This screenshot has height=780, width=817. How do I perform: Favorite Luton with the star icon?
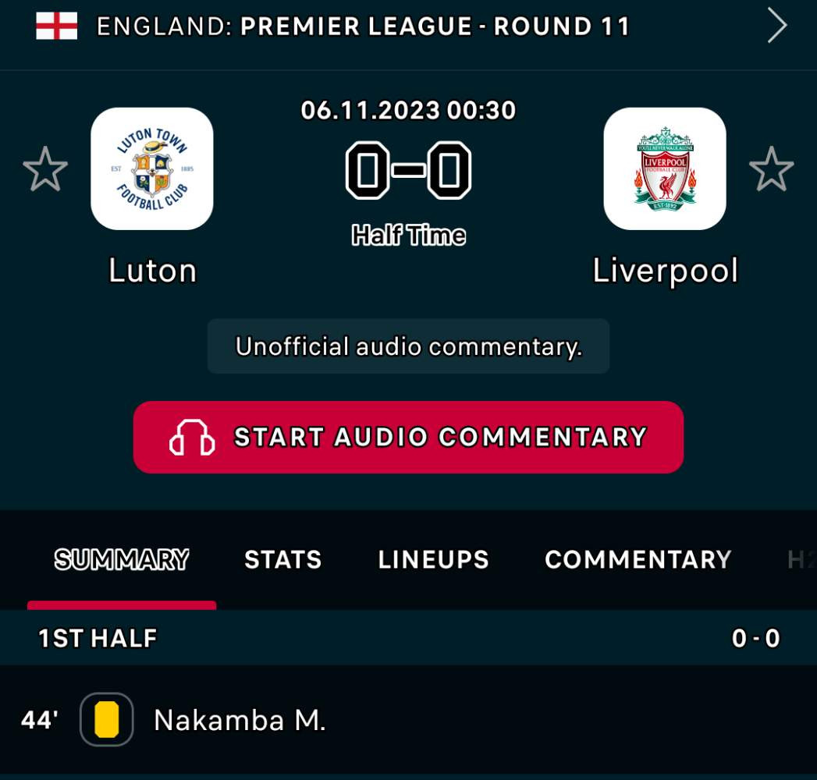pos(45,168)
